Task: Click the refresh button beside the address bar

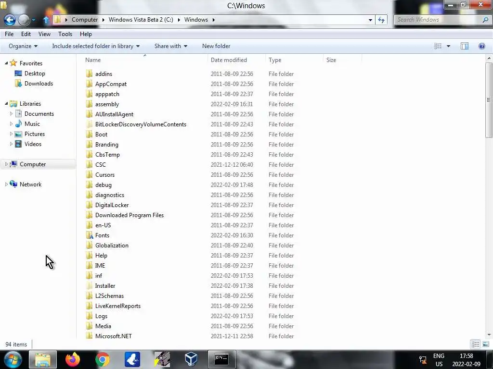Action: [x=381, y=20]
